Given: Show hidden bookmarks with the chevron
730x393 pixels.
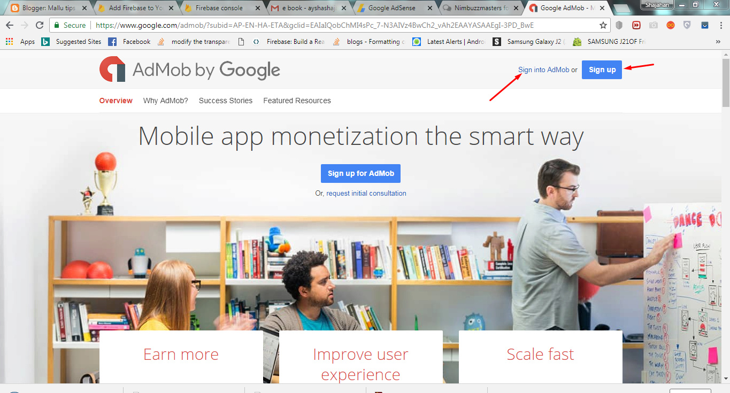Looking at the screenshot, I should coord(718,42).
